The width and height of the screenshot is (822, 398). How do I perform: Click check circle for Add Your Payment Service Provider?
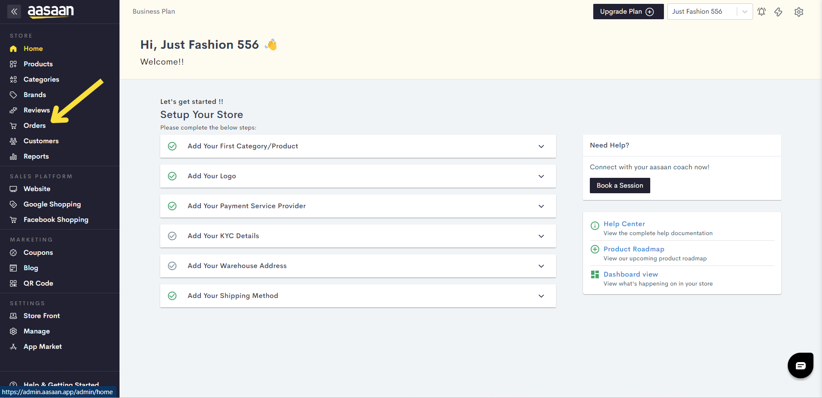[x=172, y=206]
